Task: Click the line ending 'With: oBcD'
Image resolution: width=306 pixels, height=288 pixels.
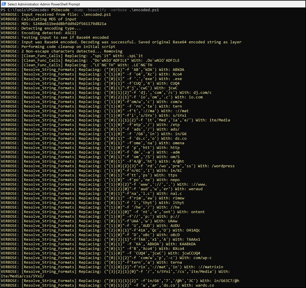Action: pyautogui.click(x=90, y=235)
